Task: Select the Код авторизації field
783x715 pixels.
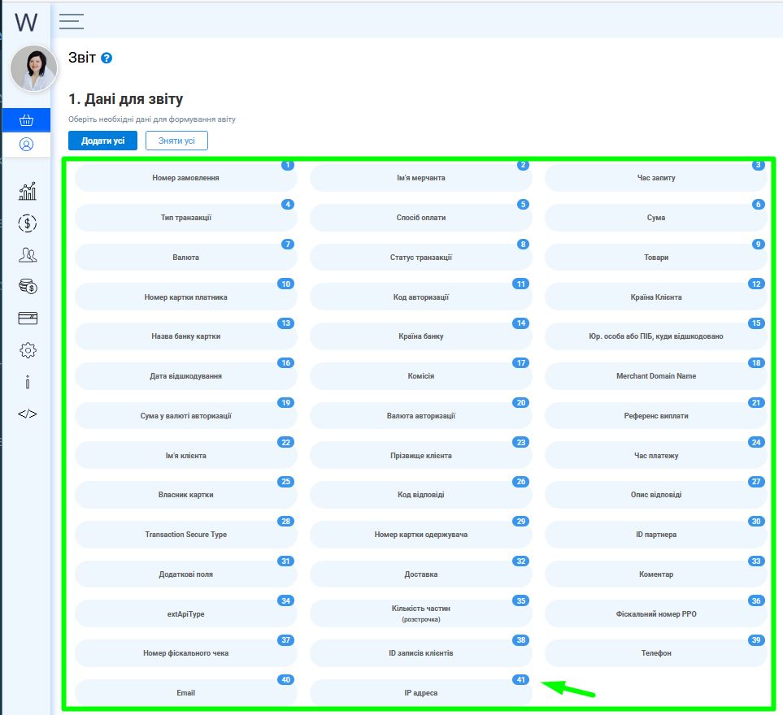Action: (x=421, y=297)
